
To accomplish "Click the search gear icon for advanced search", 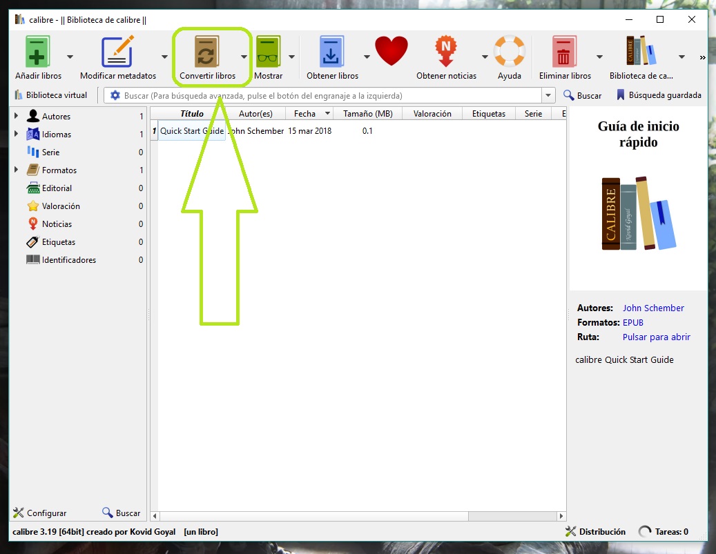I will tap(115, 96).
